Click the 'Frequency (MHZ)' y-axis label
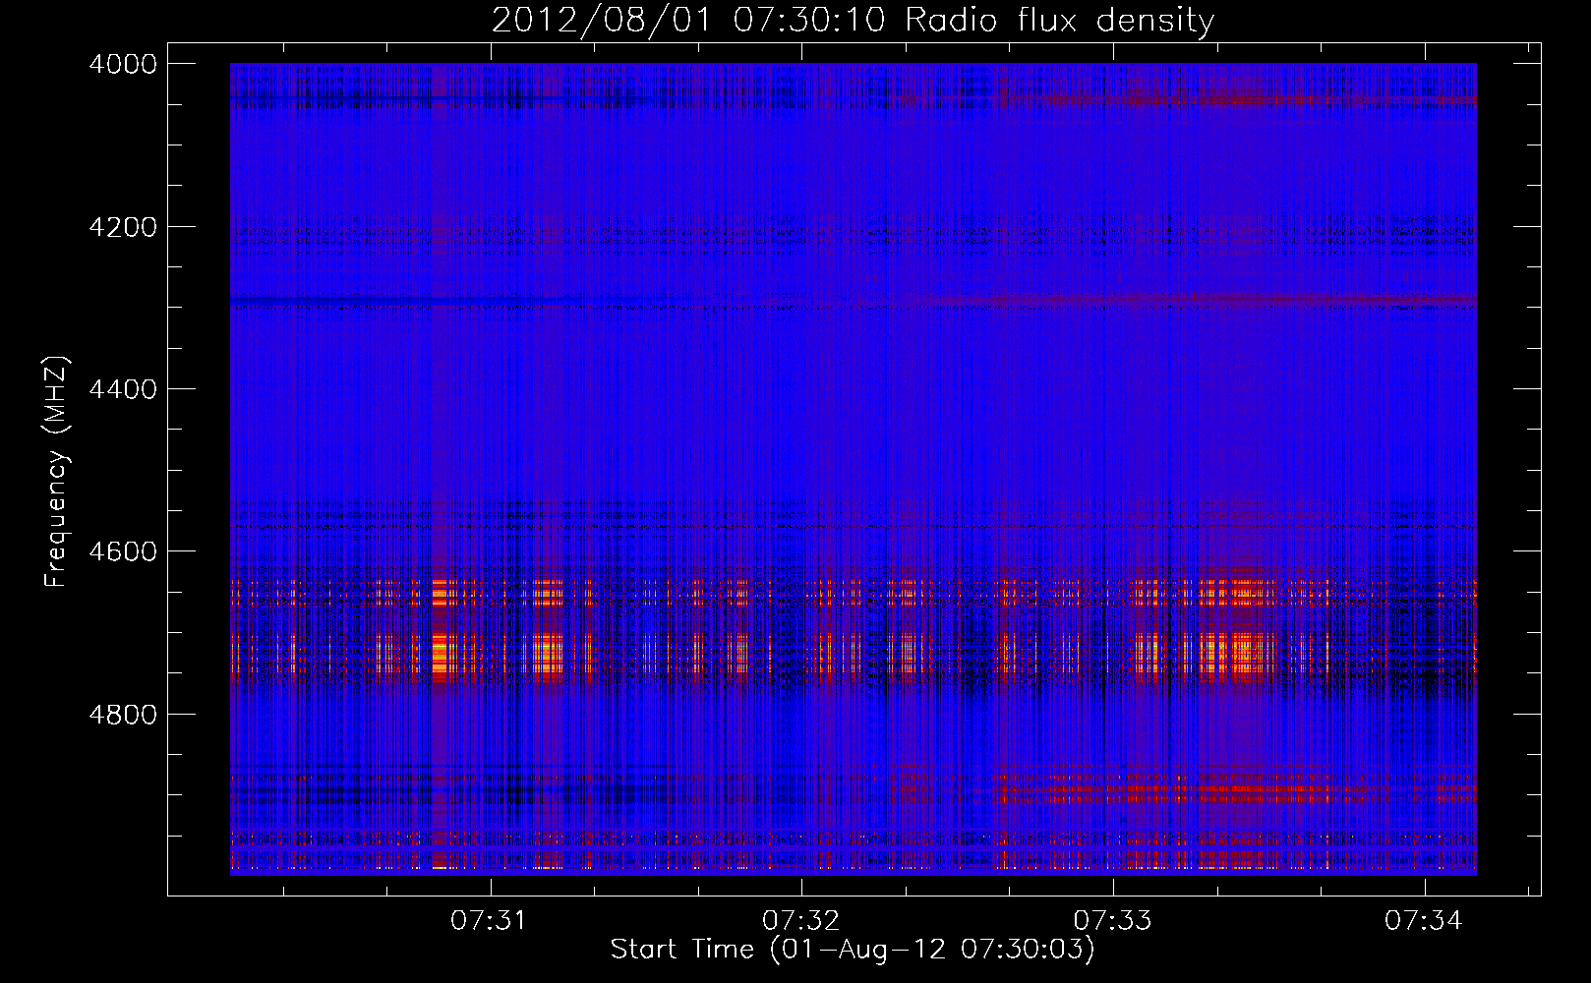Screen dimensions: 1591x983 [x=56, y=472]
